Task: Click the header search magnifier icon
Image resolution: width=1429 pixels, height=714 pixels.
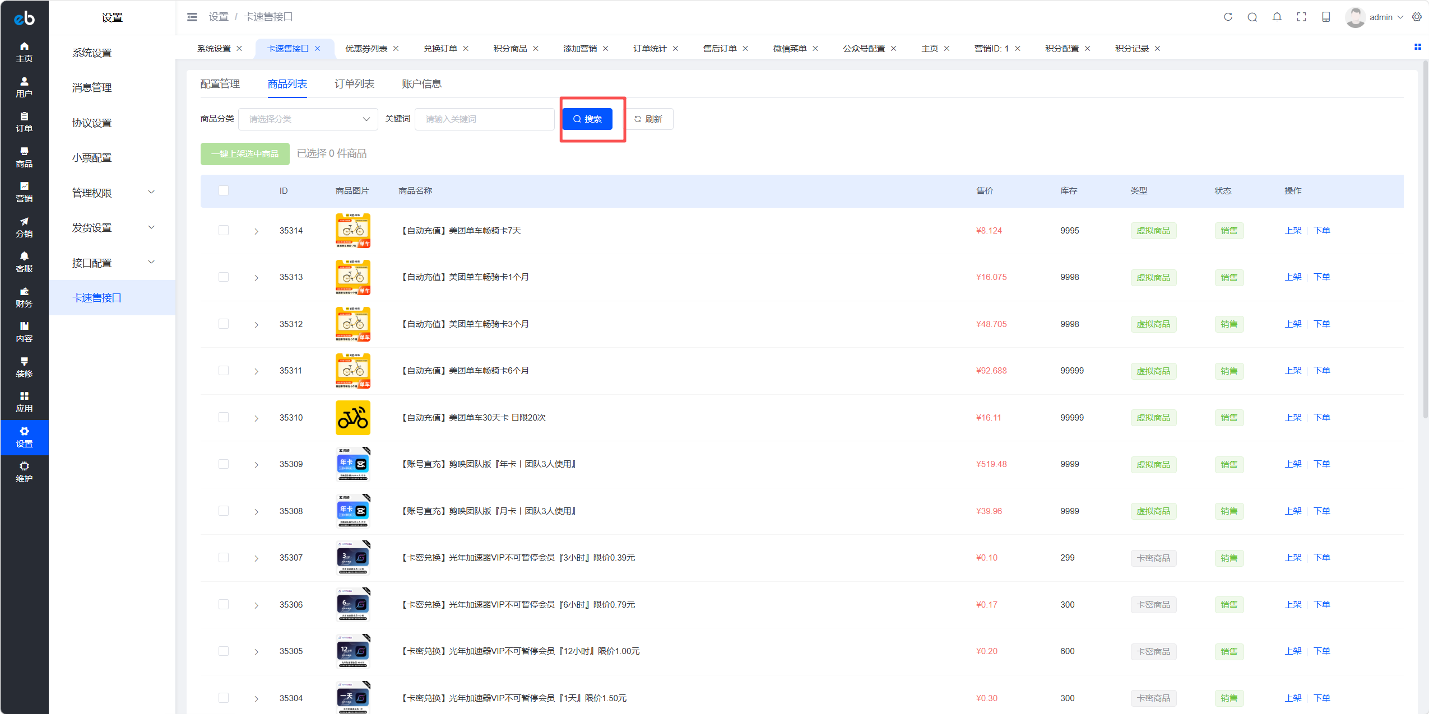Action: click(1252, 17)
